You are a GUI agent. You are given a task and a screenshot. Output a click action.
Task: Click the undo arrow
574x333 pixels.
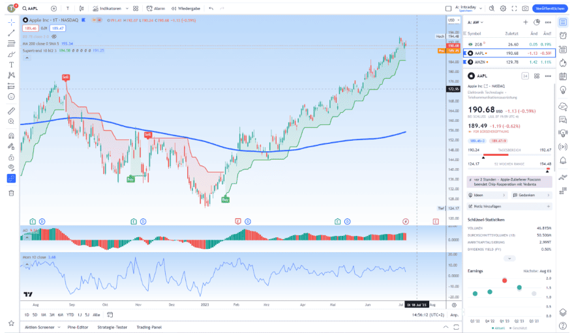(x=211, y=8)
